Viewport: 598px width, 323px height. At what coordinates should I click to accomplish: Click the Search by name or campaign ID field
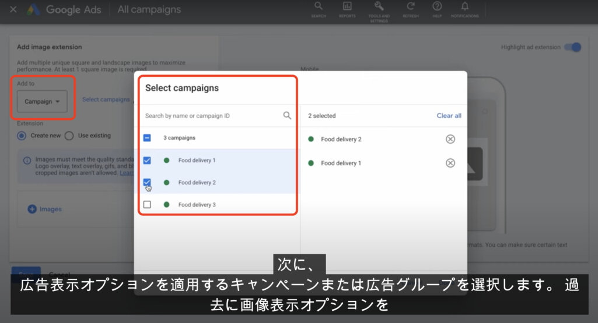(x=210, y=116)
